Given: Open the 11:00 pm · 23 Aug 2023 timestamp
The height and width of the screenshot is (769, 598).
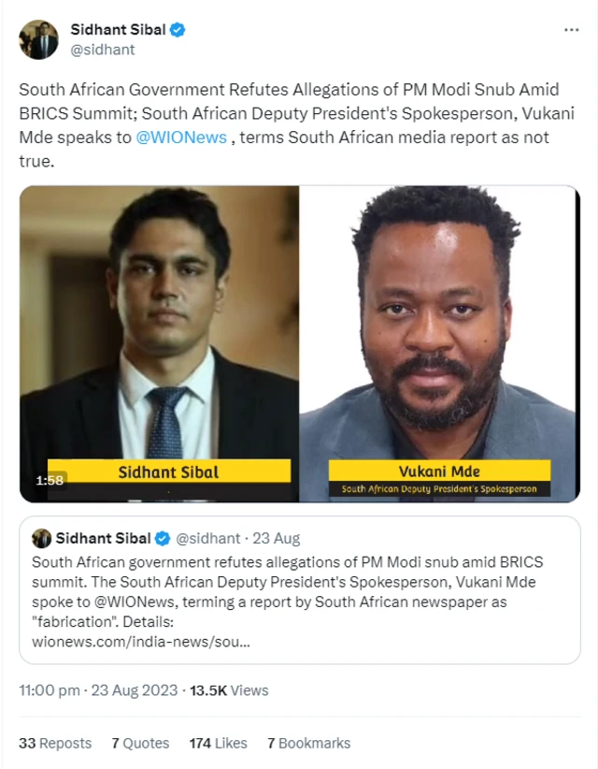Looking at the screenshot, I should 100,690.
